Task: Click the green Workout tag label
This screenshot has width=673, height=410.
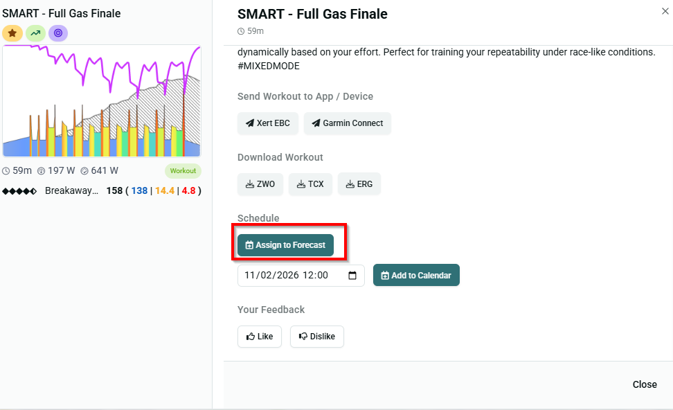Action: (183, 170)
